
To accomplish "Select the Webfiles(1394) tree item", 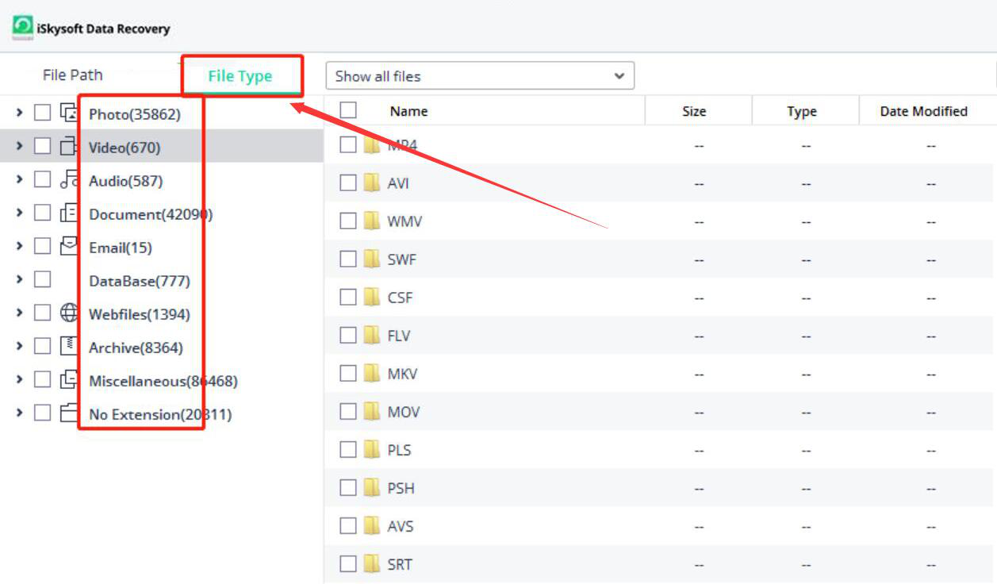I will pyautogui.click(x=140, y=314).
